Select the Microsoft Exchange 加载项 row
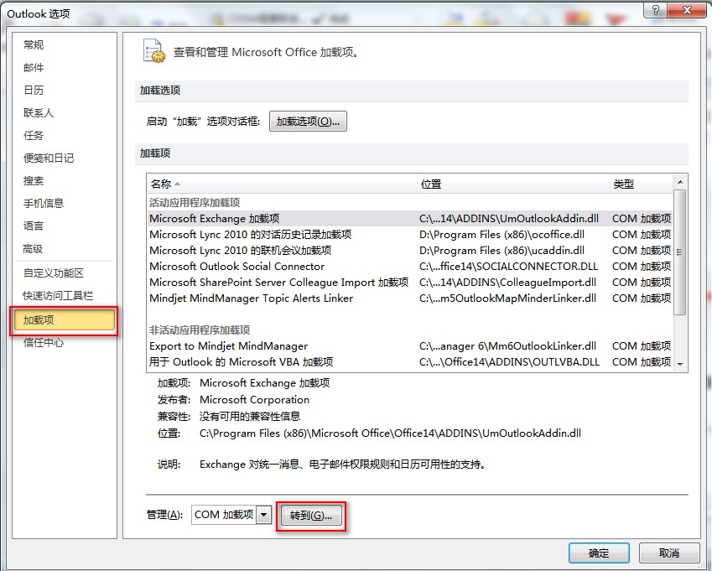 (x=410, y=218)
